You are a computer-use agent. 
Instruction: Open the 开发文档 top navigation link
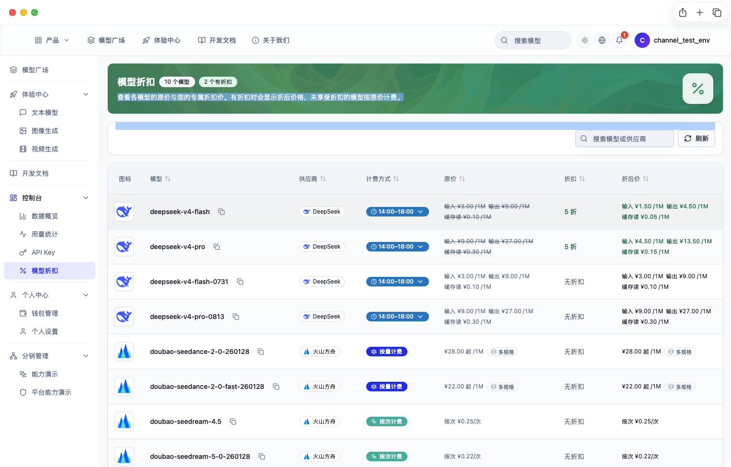pos(217,40)
